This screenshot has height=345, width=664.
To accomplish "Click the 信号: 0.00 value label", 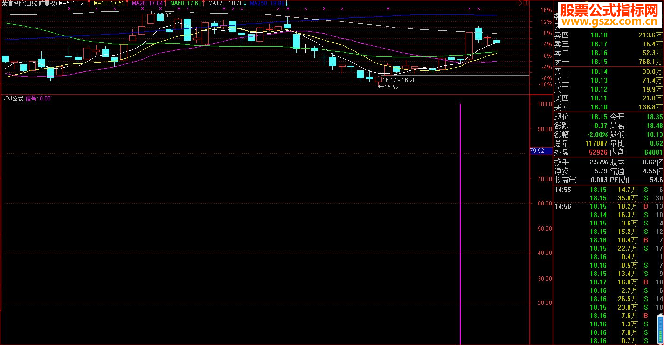I will point(38,99).
